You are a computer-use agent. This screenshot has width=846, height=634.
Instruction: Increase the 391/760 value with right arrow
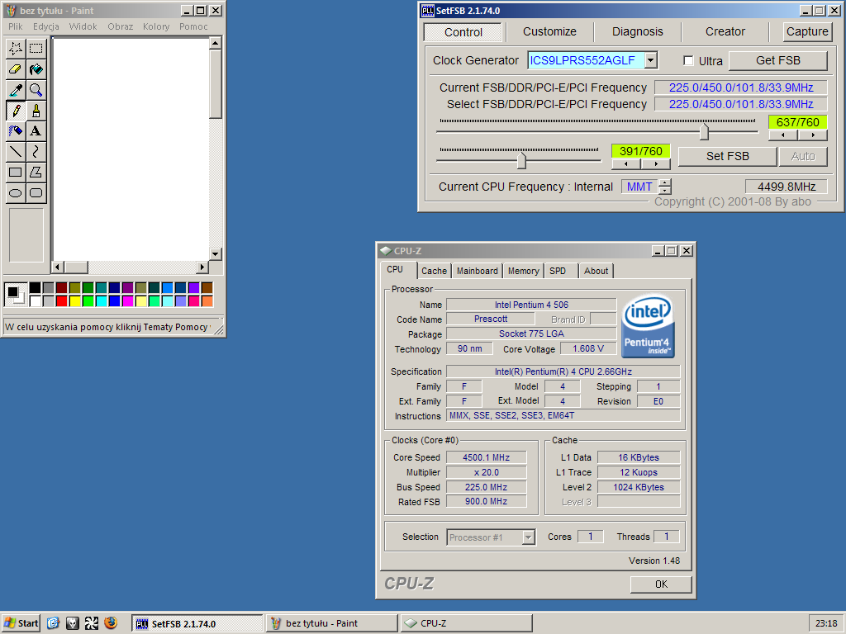click(x=655, y=164)
